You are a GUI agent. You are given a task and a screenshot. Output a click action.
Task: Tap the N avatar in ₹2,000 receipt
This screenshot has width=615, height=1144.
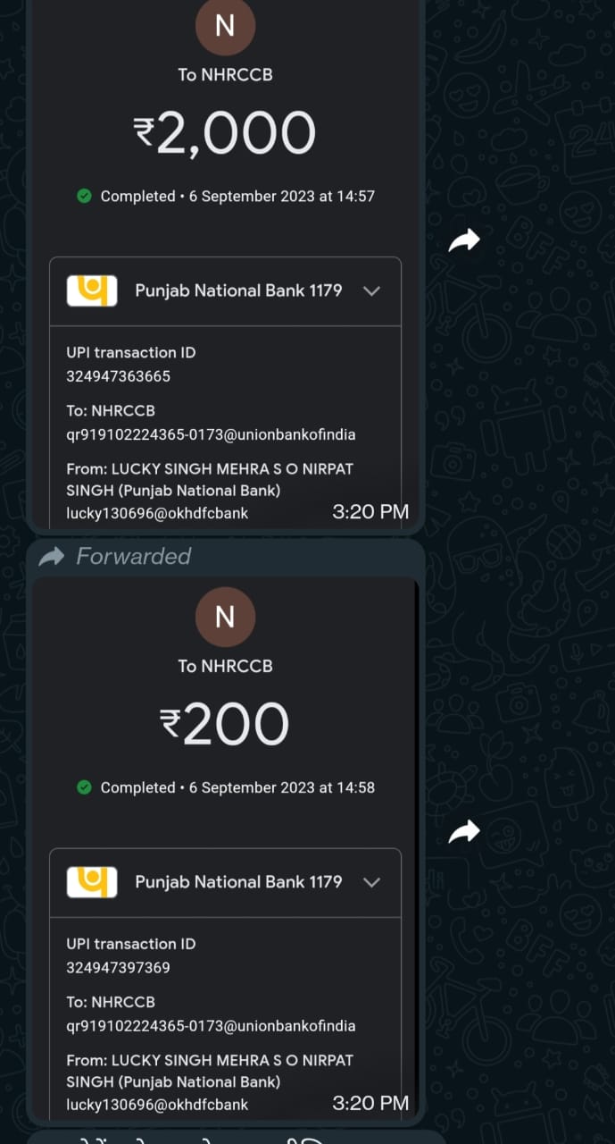(225, 26)
